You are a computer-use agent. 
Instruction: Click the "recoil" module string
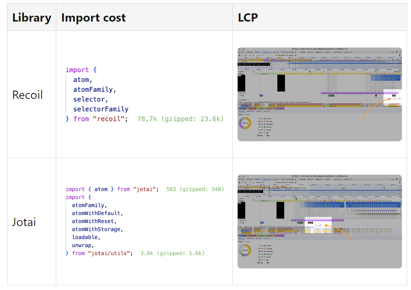[x=109, y=119]
